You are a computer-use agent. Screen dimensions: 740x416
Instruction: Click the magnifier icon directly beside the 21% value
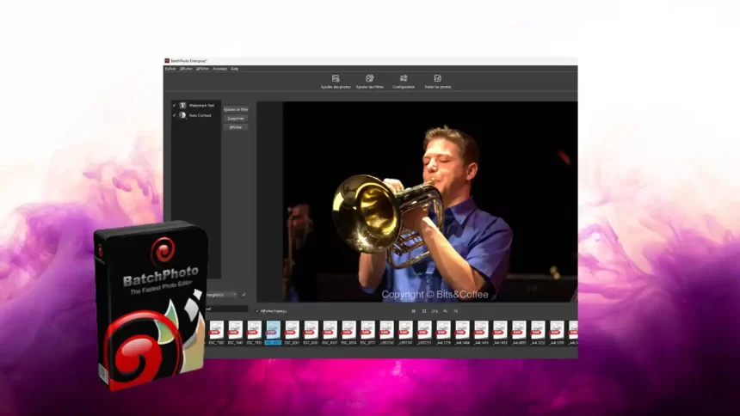tap(445, 311)
